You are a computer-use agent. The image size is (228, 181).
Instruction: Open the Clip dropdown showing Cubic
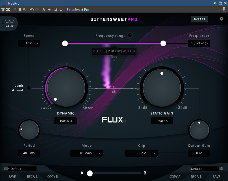142,153
